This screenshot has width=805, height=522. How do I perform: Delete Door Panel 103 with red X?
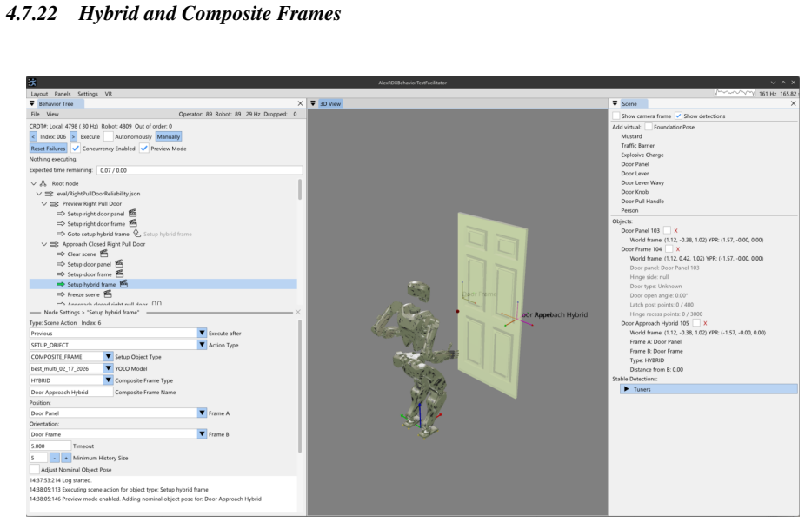click(x=675, y=231)
